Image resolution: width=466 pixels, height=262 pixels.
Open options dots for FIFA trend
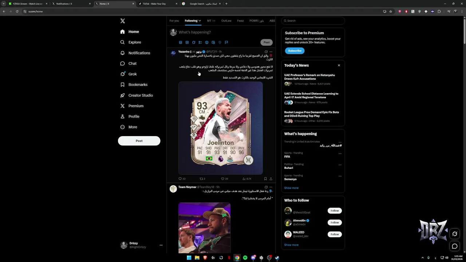[x=340, y=154]
